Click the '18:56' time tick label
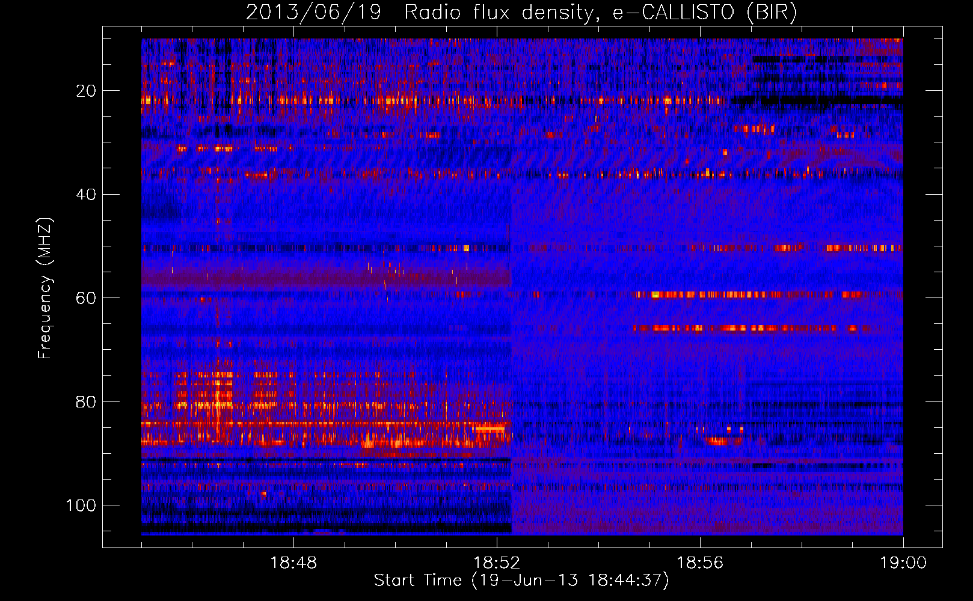 (700, 563)
